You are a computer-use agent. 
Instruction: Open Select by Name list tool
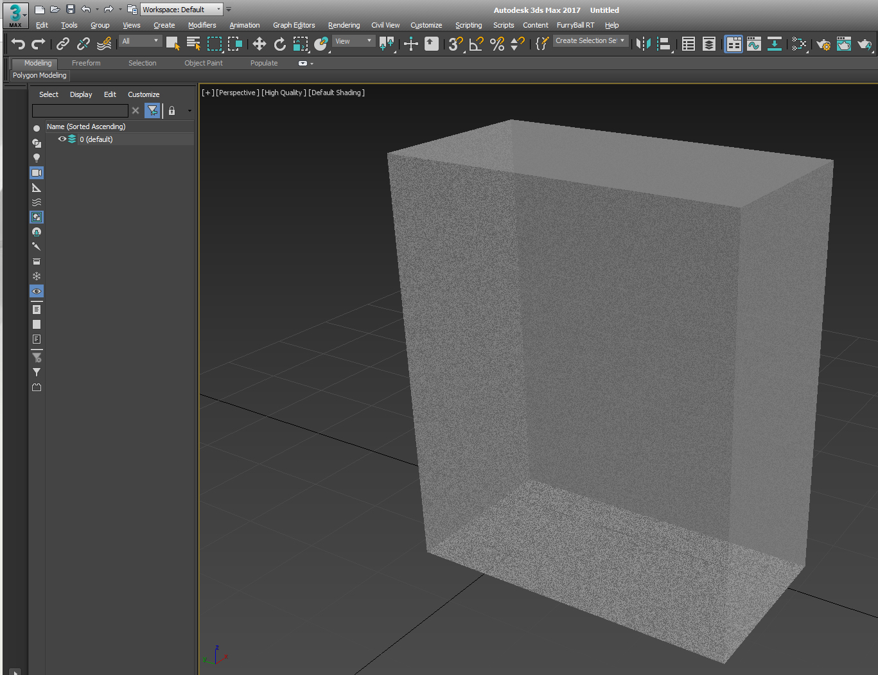(x=193, y=44)
